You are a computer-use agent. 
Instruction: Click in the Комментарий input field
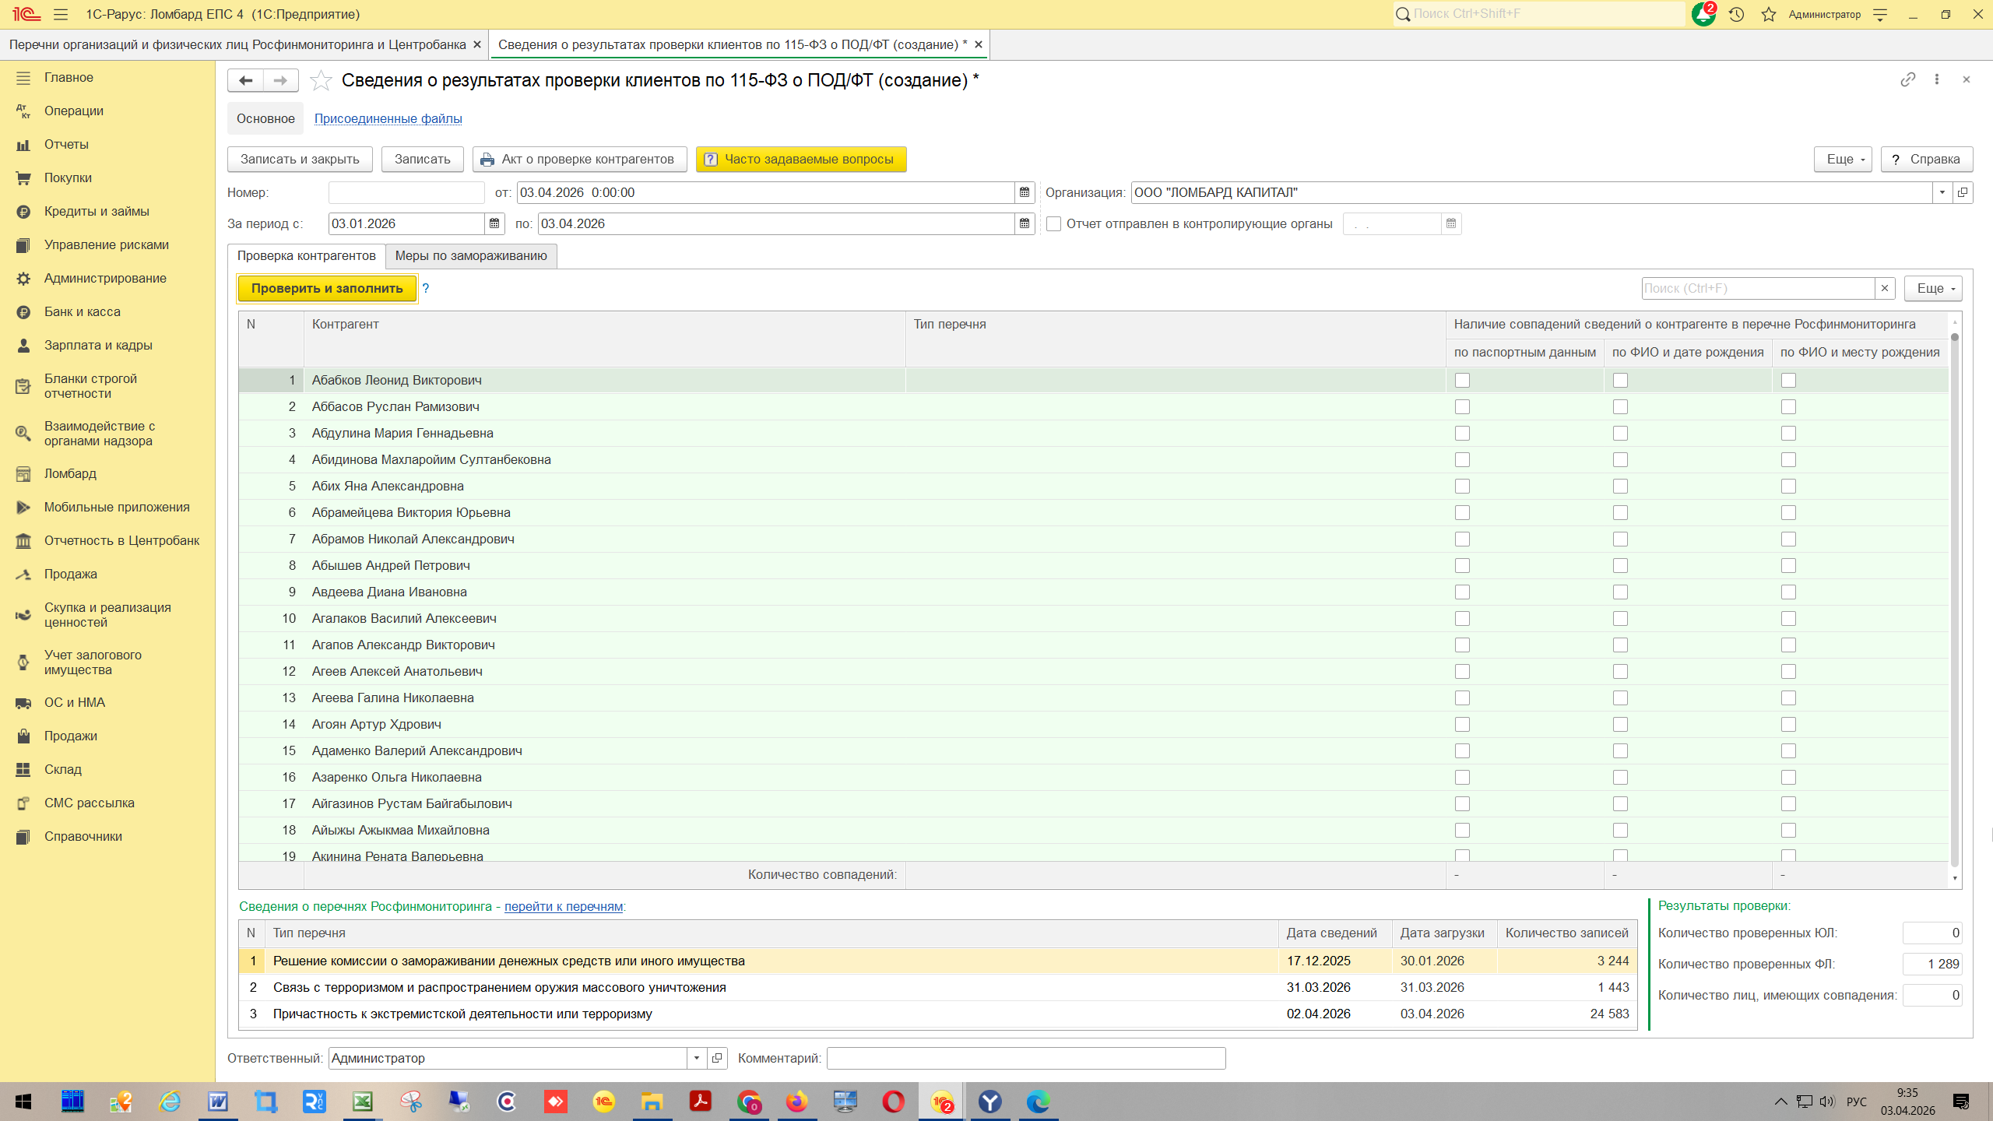[1025, 1058]
